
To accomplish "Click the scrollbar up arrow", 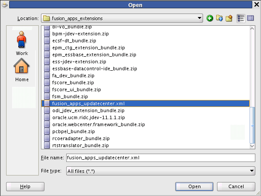I will [x=252, y=28].
